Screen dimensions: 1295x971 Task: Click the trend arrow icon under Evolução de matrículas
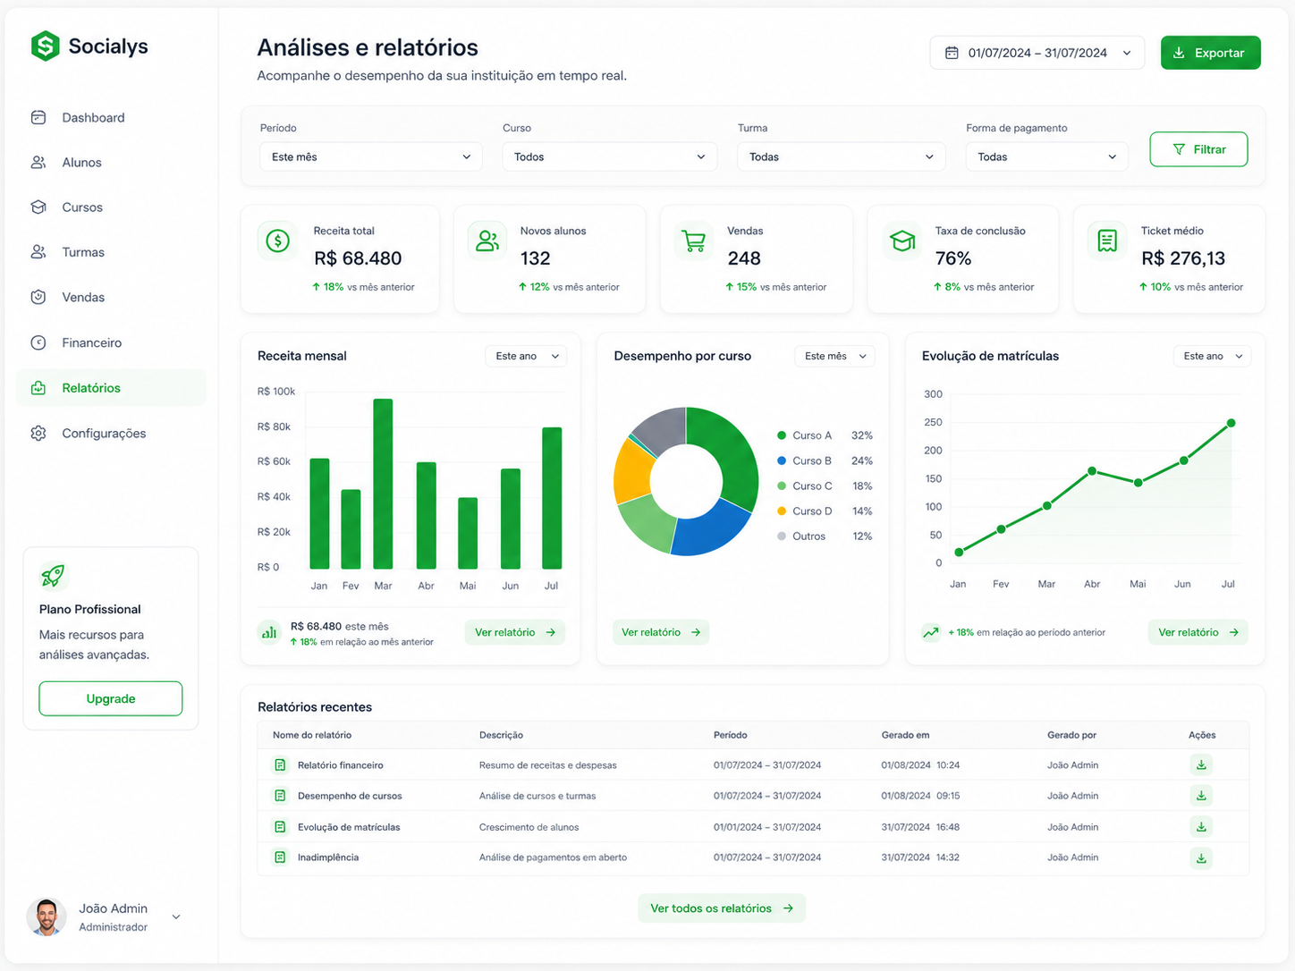pyautogui.click(x=931, y=632)
